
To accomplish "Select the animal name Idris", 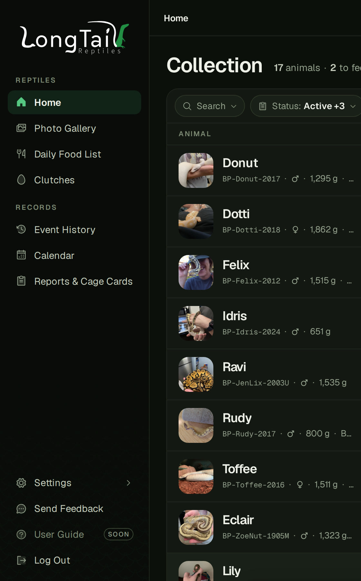I will click(x=235, y=316).
